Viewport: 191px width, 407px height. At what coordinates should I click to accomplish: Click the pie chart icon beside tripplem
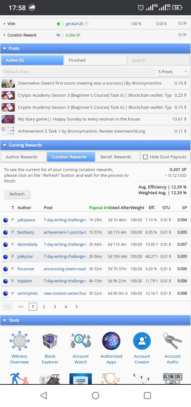(x=5, y=281)
